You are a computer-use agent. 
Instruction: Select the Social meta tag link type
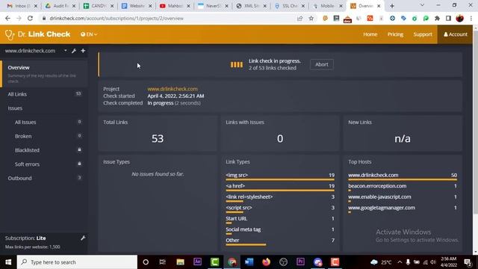coord(280,230)
